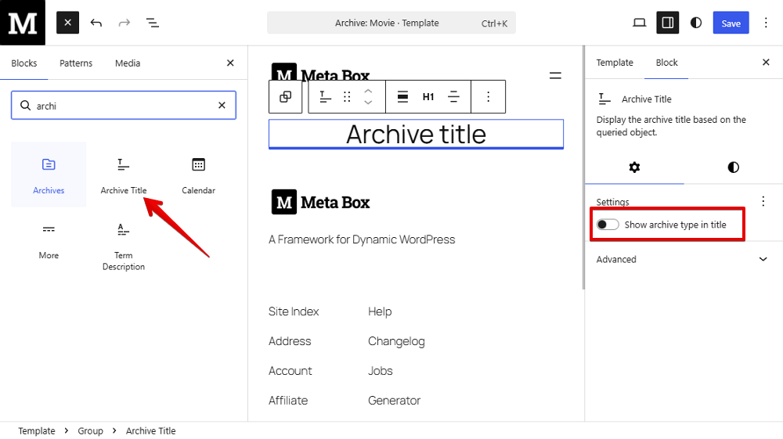The image size is (783, 439).
Task: Grab the block drag handle
Action: click(x=347, y=97)
